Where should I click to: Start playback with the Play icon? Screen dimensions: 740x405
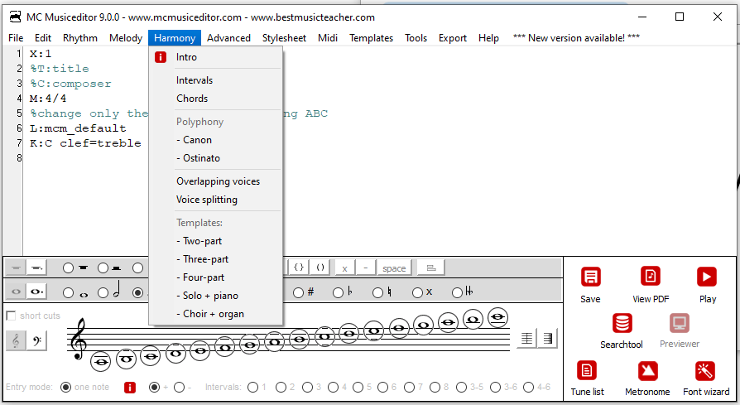[707, 277]
